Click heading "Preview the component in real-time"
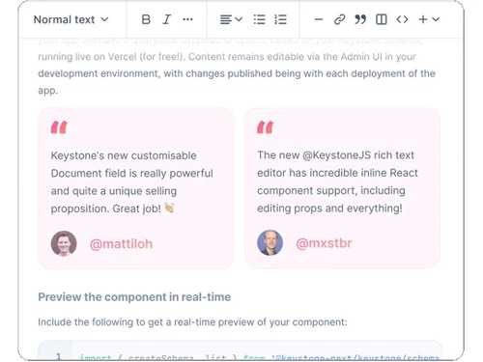483x362 pixels. point(134,296)
